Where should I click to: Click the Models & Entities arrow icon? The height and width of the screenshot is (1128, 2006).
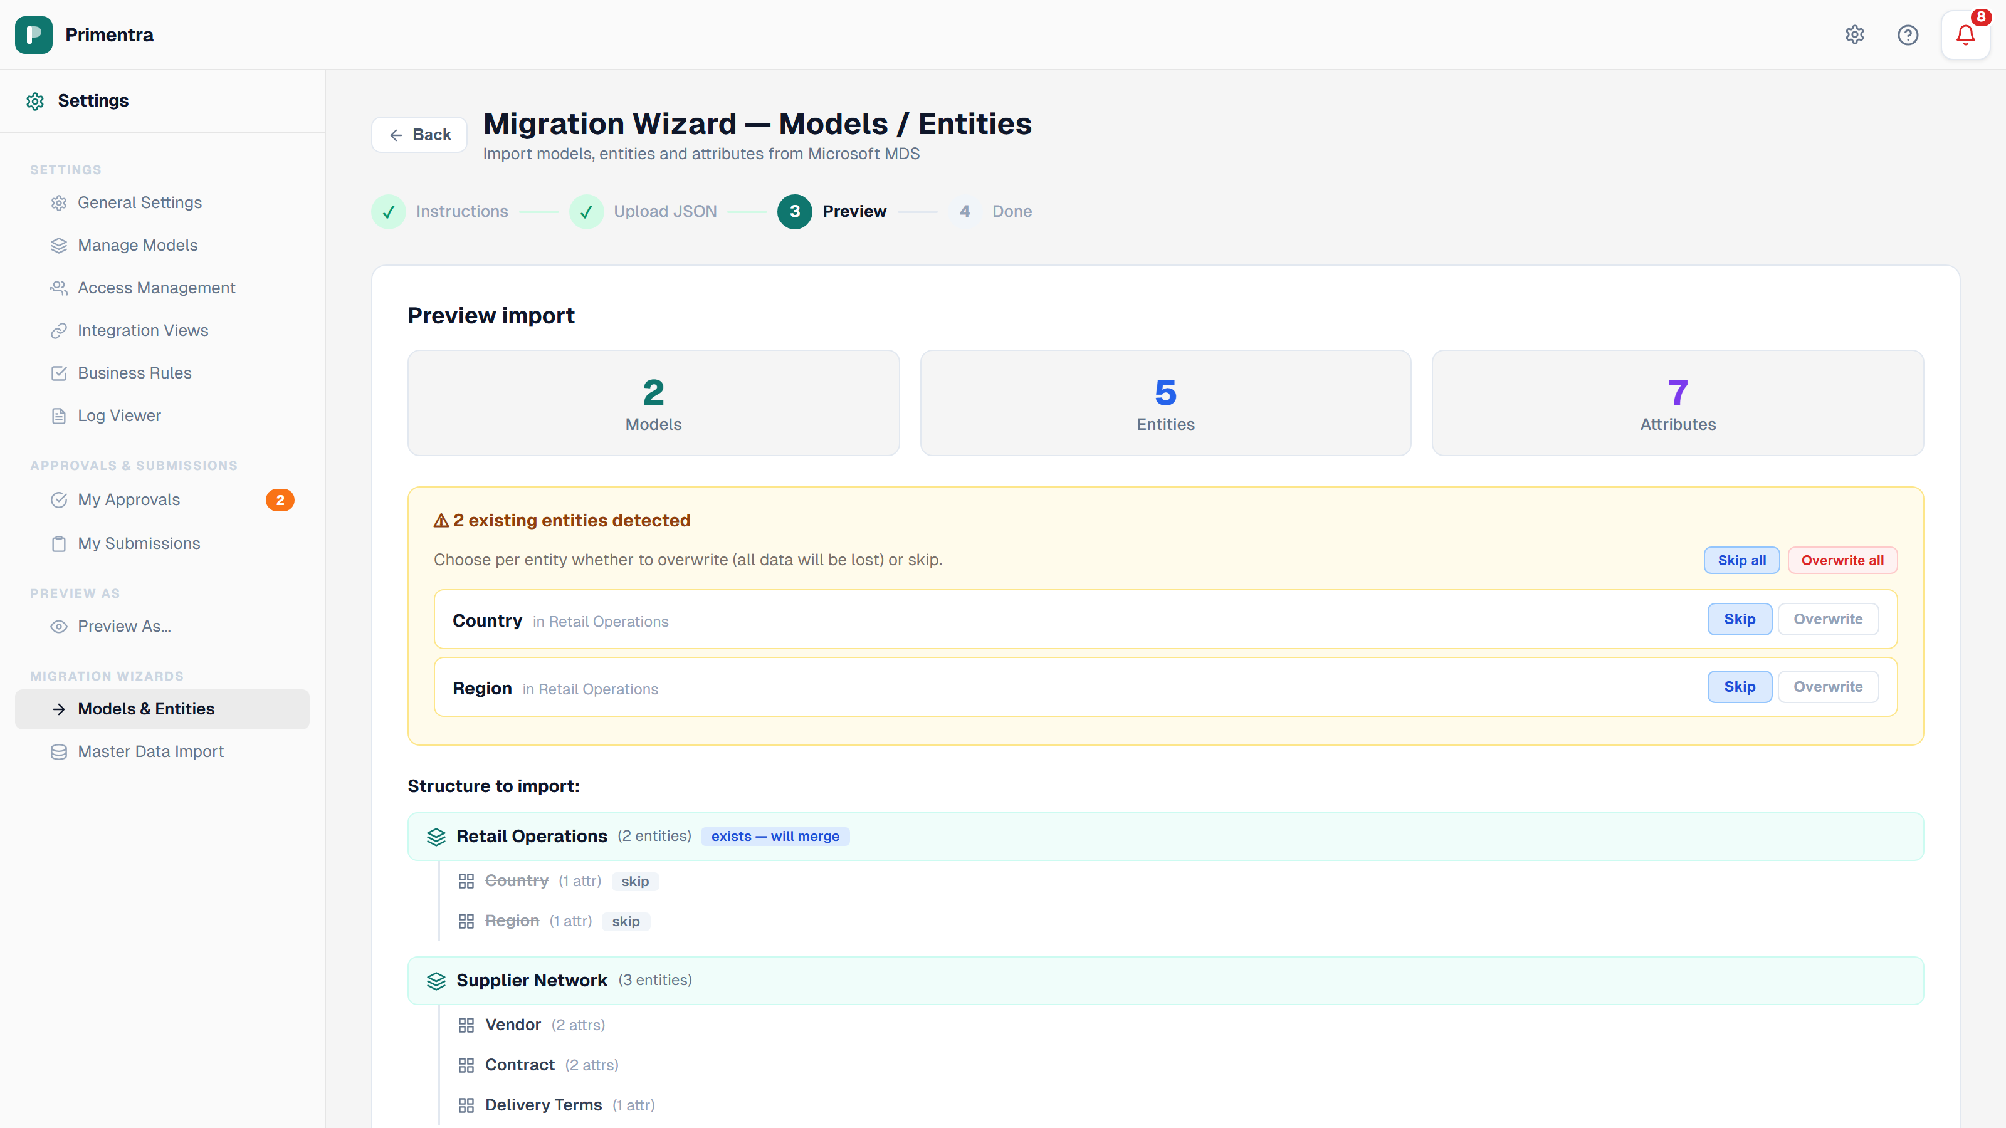coord(59,709)
